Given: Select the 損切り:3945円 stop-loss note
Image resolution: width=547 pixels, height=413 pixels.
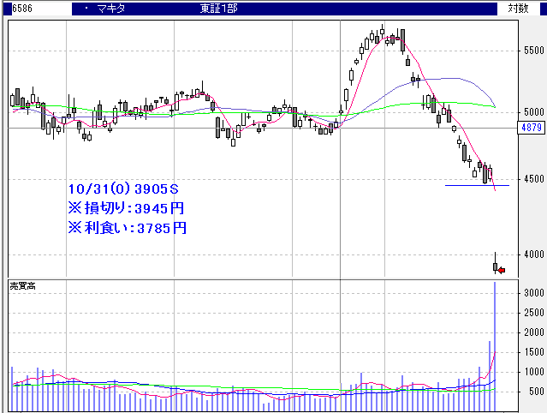Looking at the screenshot, I should (126, 208).
